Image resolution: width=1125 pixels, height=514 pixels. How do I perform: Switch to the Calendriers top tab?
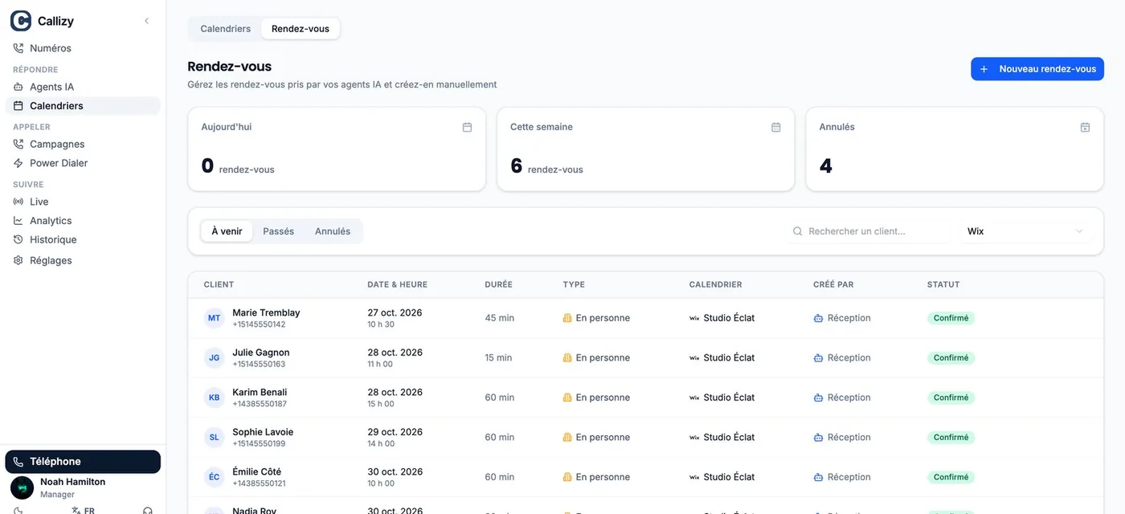tap(226, 29)
